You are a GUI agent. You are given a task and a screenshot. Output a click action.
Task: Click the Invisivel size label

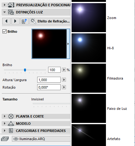tap(37, 99)
